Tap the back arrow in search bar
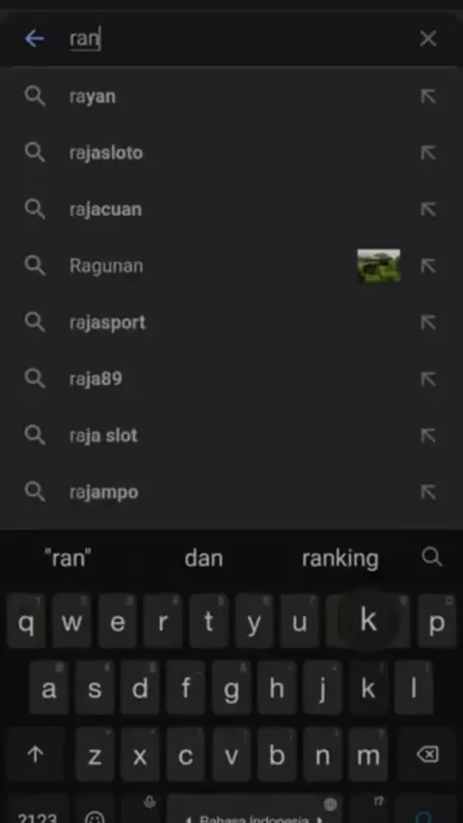Screen dimensions: 463x823 34,39
